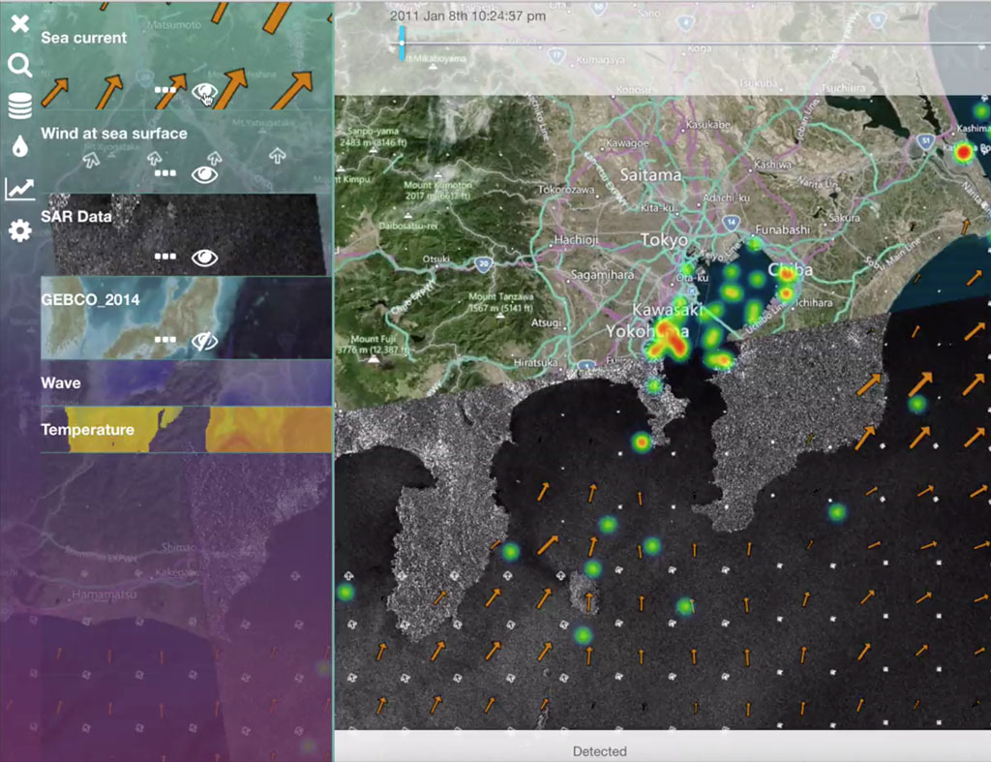Show the GEBCO_2014 layer
991x762 pixels.
[x=204, y=341]
